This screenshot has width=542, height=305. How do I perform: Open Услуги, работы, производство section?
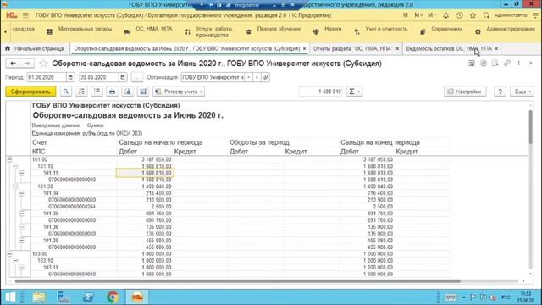coord(208,32)
